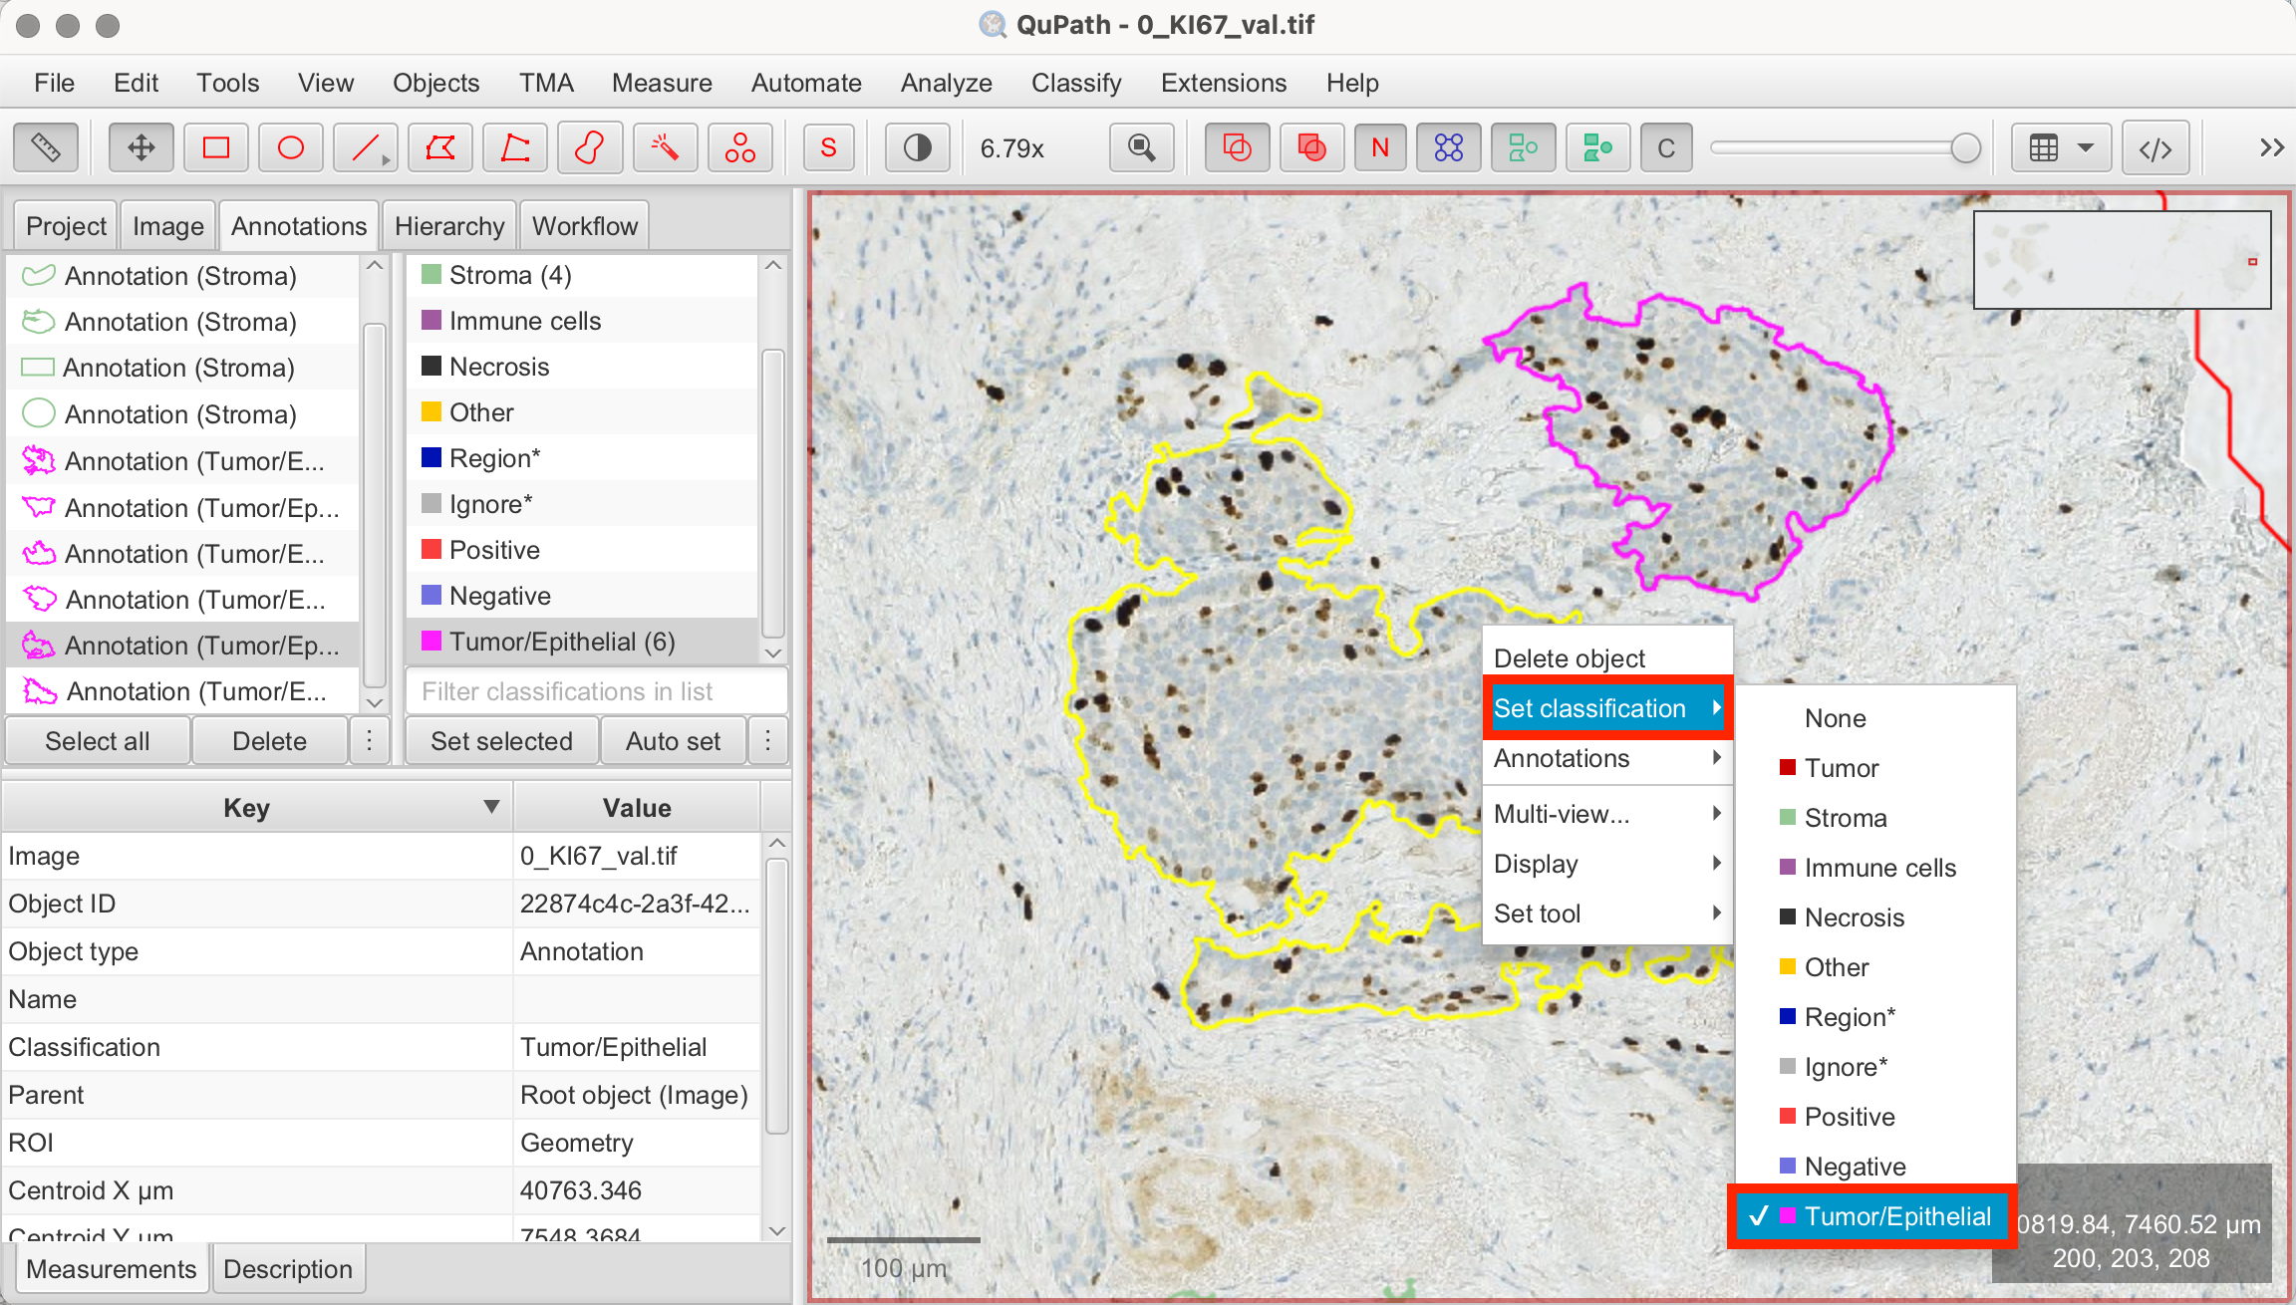Screen dimensions: 2296x1305
Task: Click the Select all annotations button
Action: point(97,740)
